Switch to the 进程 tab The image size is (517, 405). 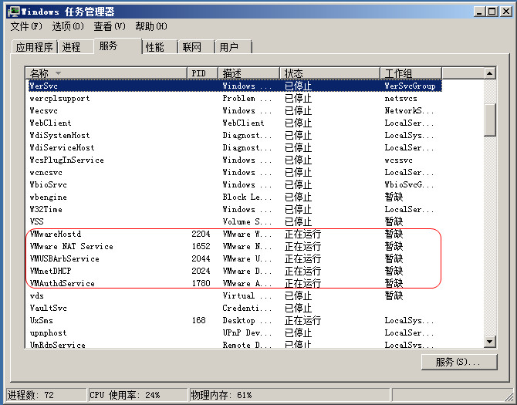(71, 47)
